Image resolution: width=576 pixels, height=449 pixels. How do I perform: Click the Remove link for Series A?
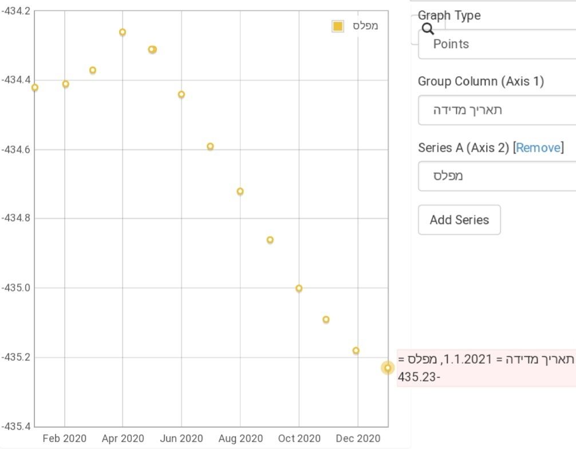pyautogui.click(x=538, y=148)
